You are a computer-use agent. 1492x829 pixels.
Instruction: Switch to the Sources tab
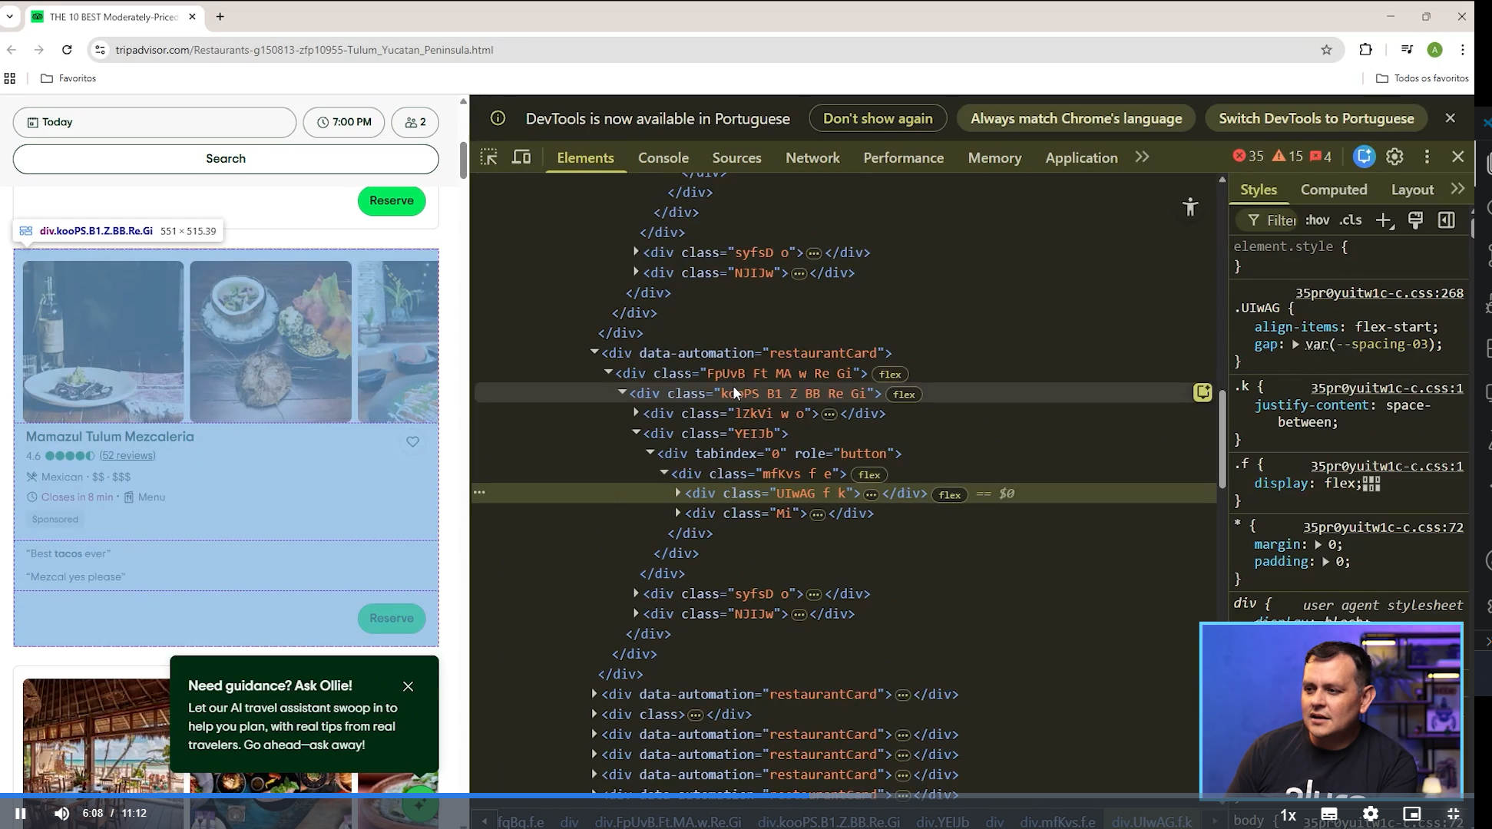tap(736, 157)
